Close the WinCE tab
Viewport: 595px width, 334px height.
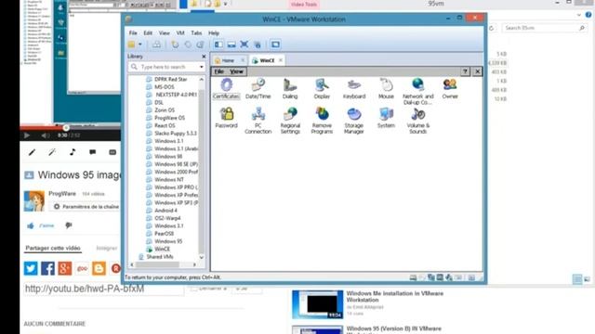point(281,60)
